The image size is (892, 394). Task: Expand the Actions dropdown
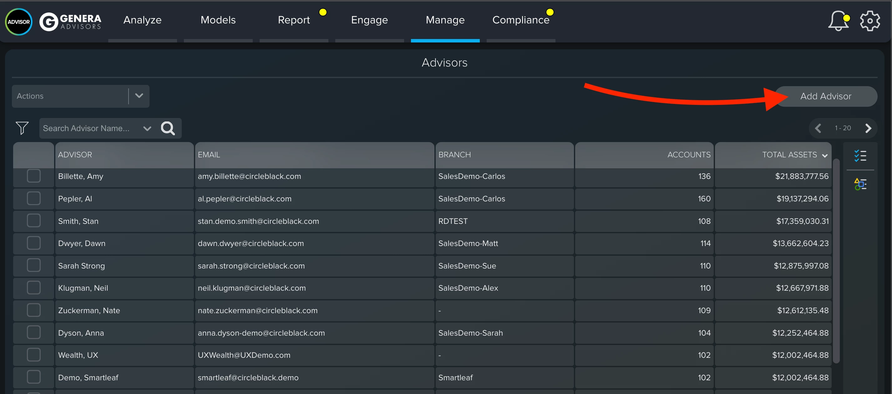[x=139, y=96]
